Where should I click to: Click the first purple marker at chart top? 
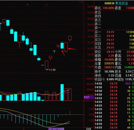pyautogui.click(x=27, y=5)
